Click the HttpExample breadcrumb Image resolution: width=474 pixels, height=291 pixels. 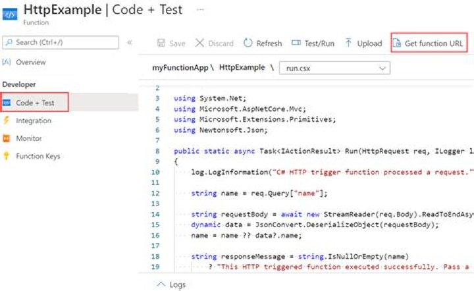(242, 67)
